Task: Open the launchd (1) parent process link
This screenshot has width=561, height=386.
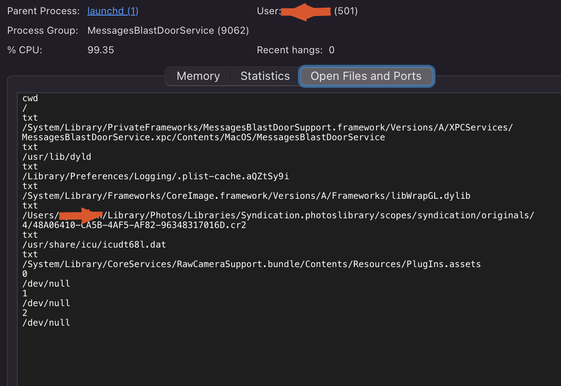Action: point(113,11)
